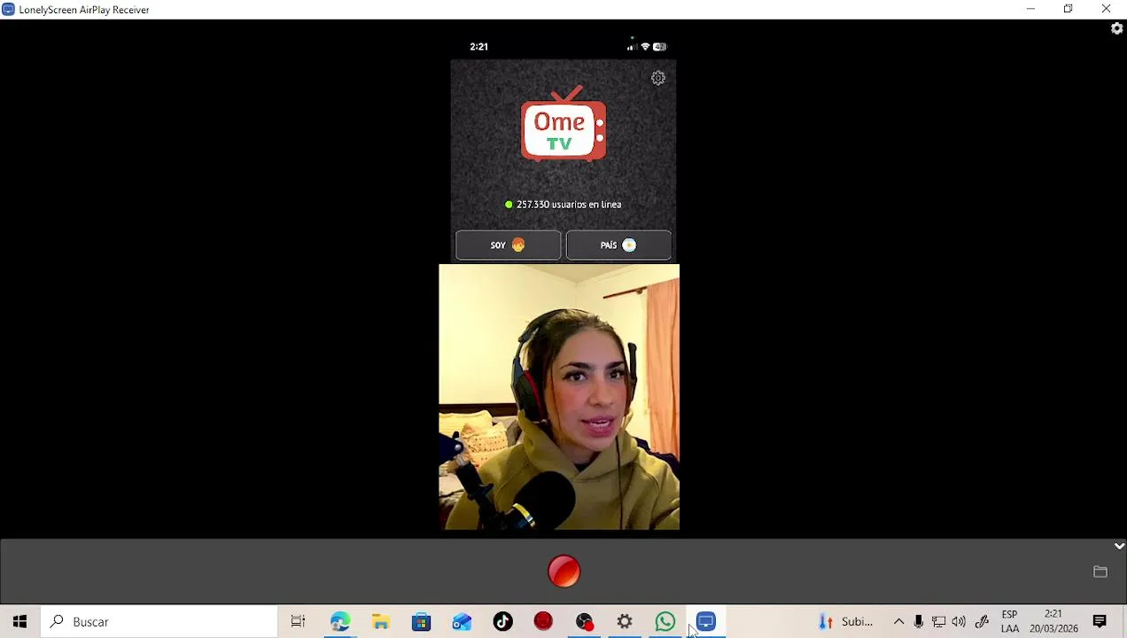Screen dimensions: 1127x638
Task: Tap the PAÍS country button
Action: (618, 245)
